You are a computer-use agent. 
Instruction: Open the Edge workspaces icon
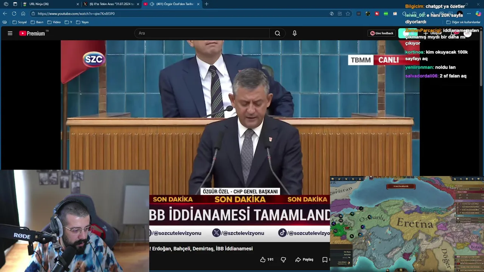point(6,4)
